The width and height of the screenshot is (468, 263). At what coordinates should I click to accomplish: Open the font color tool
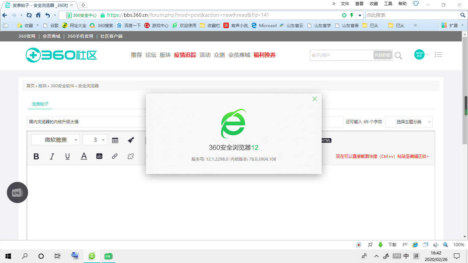click(84, 156)
